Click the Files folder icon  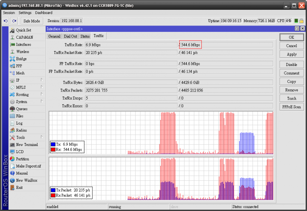pyautogui.click(x=12, y=116)
